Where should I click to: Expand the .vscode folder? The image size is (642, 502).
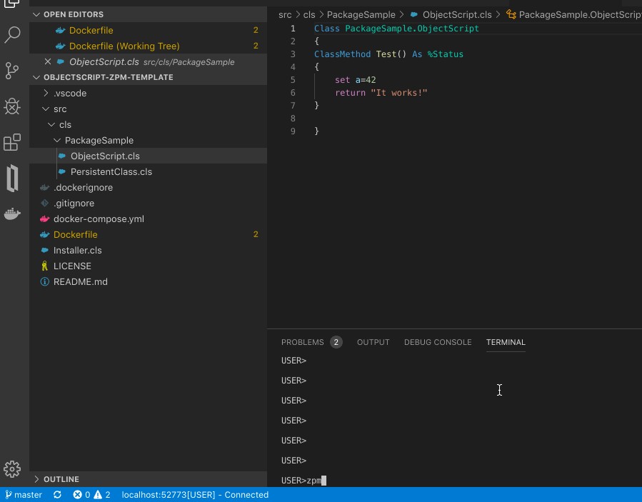(x=69, y=94)
